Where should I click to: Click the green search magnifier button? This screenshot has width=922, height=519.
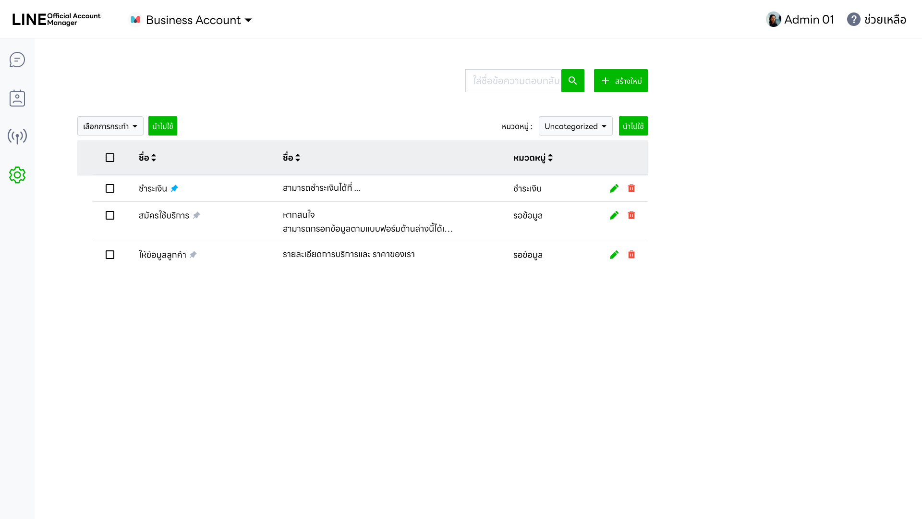(x=572, y=81)
